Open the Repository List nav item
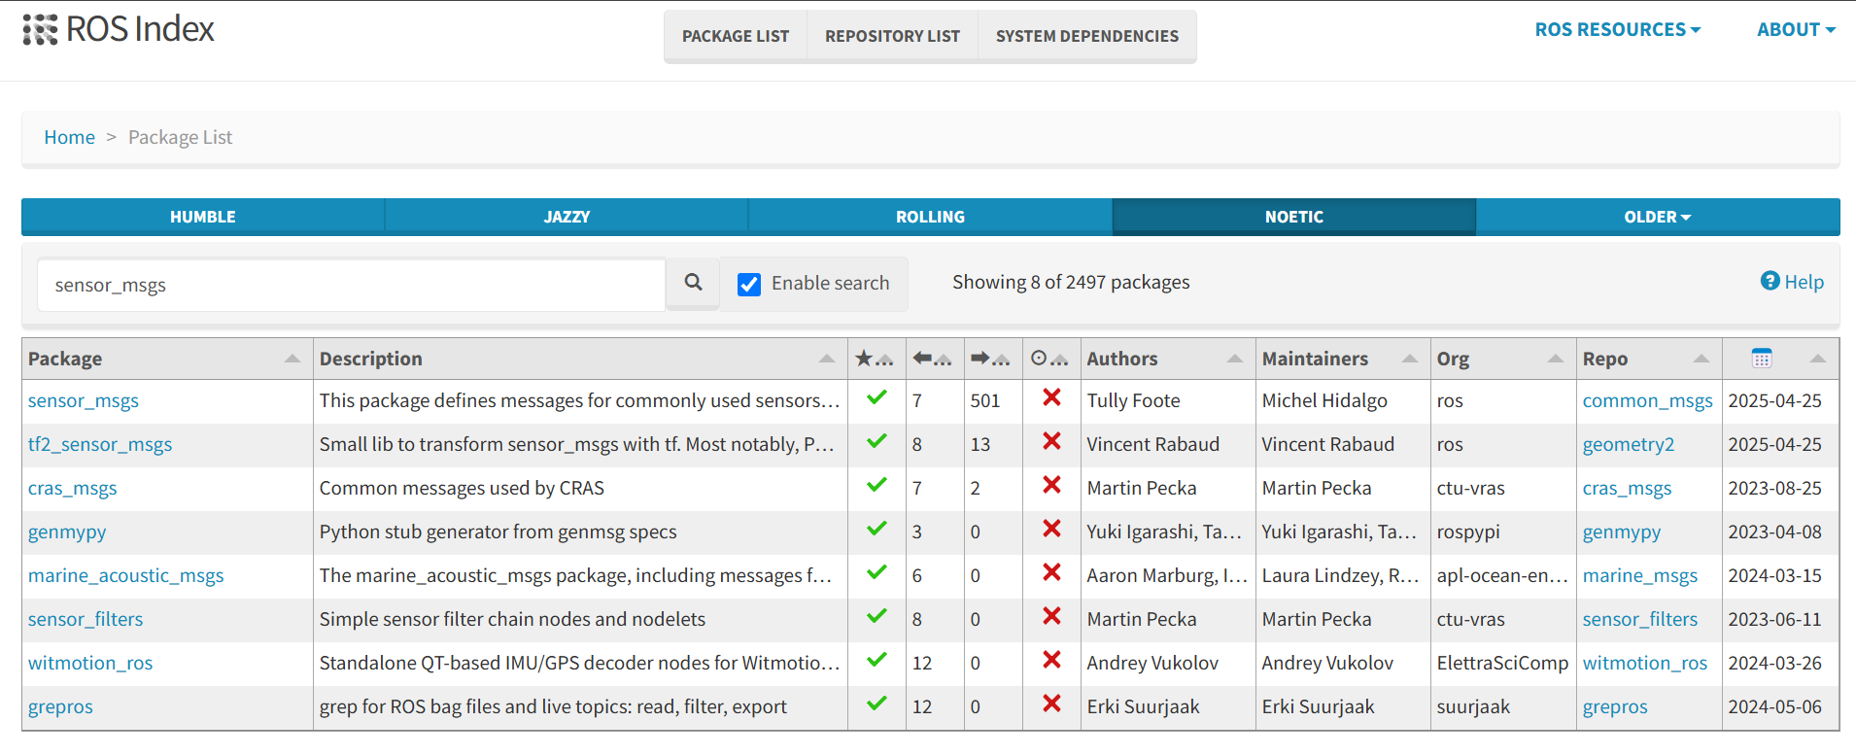 pos(892,36)
